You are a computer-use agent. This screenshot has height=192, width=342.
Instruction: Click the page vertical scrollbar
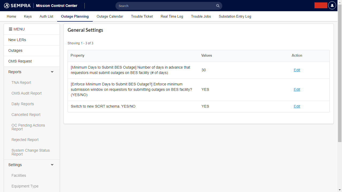click(340, 80)
